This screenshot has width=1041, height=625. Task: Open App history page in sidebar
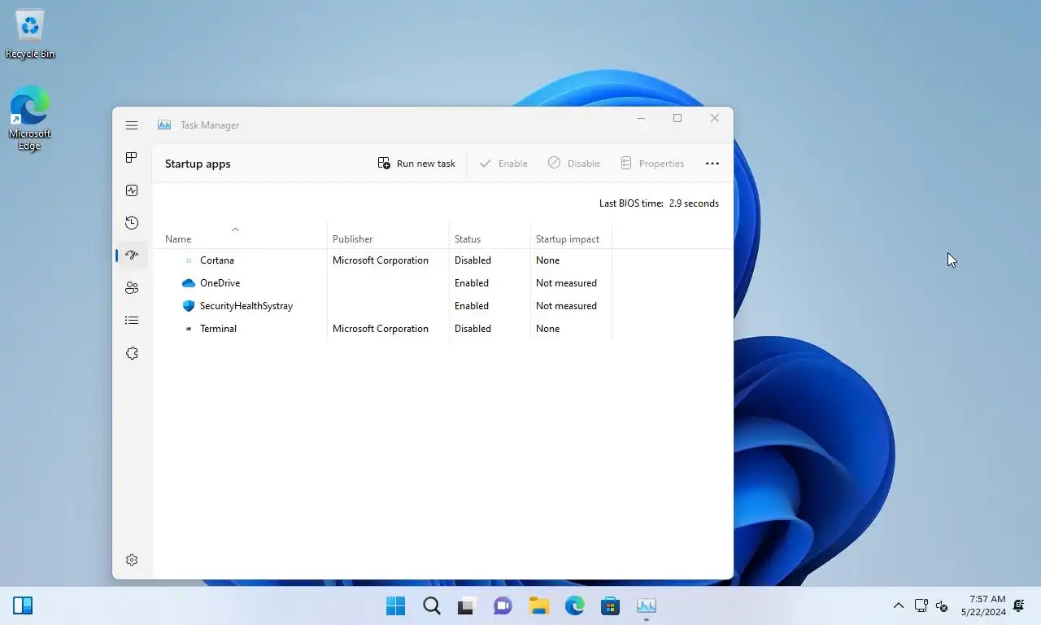tap(132, 223)
